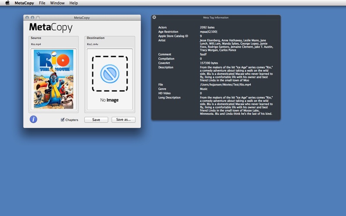This screenshot has height=216, width=346.
Task: Click the Rio.mp4 source filename label
Action: pos(36,44)
